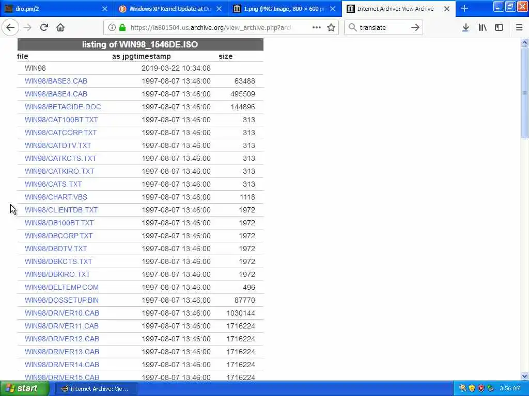Image resolution: width=529 pixels, height=396 pixels.
Task: Click the green padlock security icon
Action: click(122, 28)
